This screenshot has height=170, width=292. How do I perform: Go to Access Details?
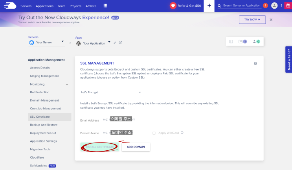(40, 68)
